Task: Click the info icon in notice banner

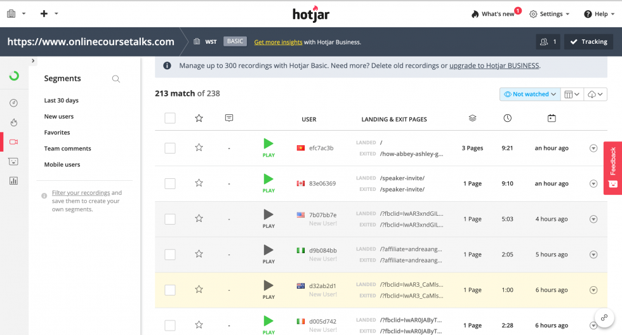Action: (x=167, y=66)
